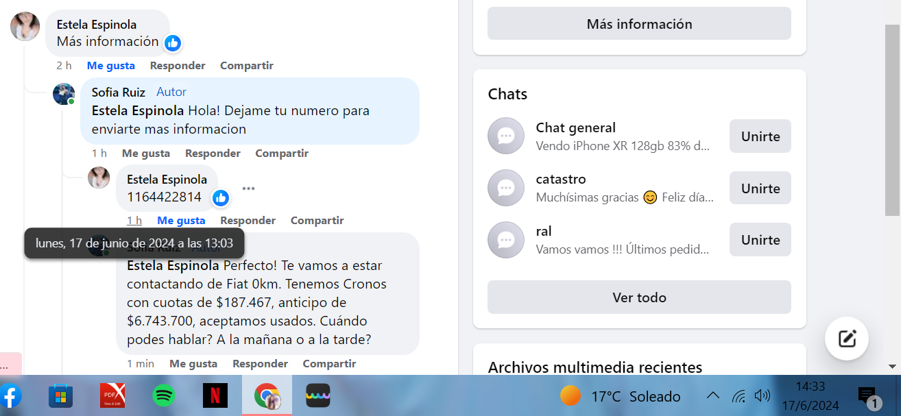Reply to the 1 min Fiat 0km comment
This screenshot has width=901, height=416.
(x=260, y=364)
